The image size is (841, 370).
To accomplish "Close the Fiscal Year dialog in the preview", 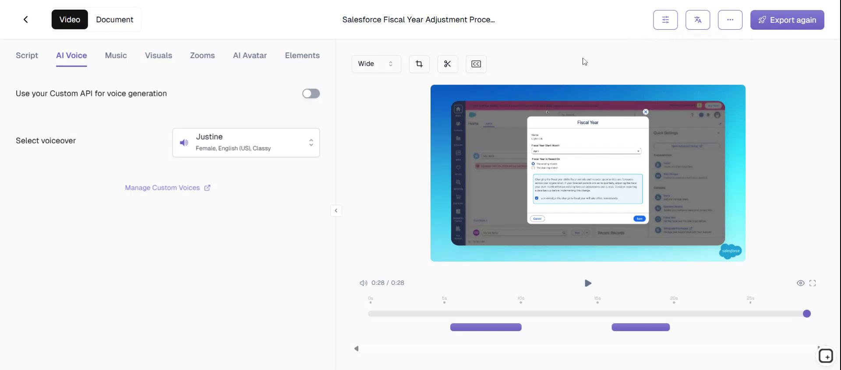I will [x=646, y=112].
